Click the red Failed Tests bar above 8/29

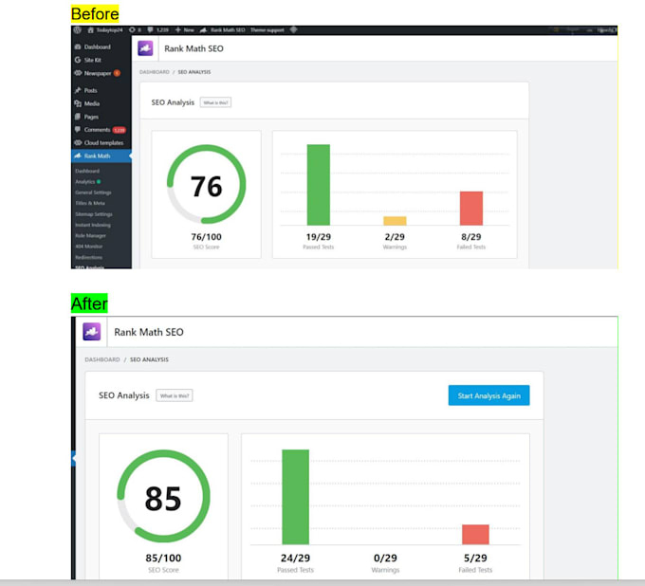(471, 209)
